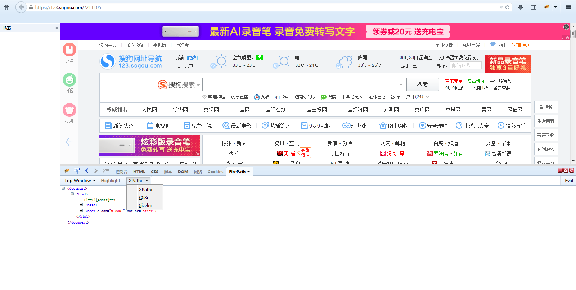Click the browser home icon
The width and height of the screenshot is (576, 290).
click(6, 7)
